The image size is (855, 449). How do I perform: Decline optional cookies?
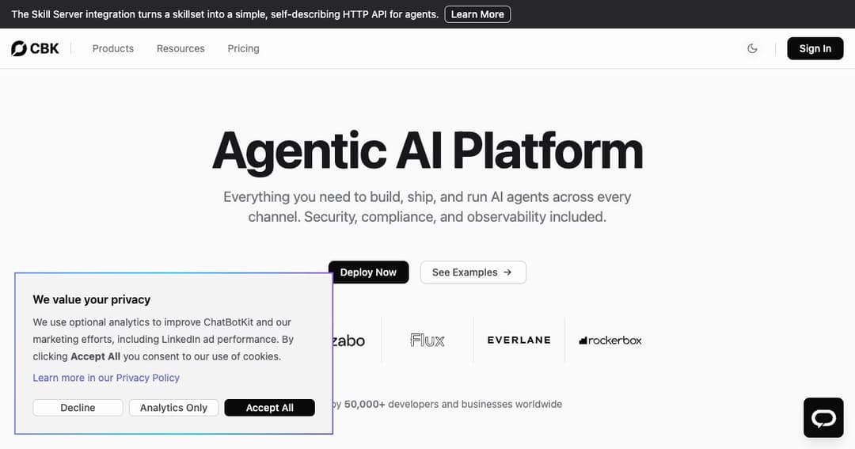click(x=78, y=408)
